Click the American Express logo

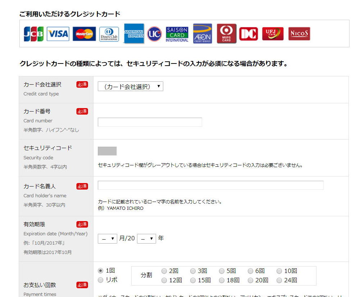pyautogui.click(x=134, y=33)
